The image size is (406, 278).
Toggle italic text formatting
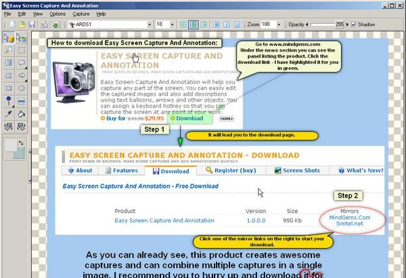(x=227, y=24)
